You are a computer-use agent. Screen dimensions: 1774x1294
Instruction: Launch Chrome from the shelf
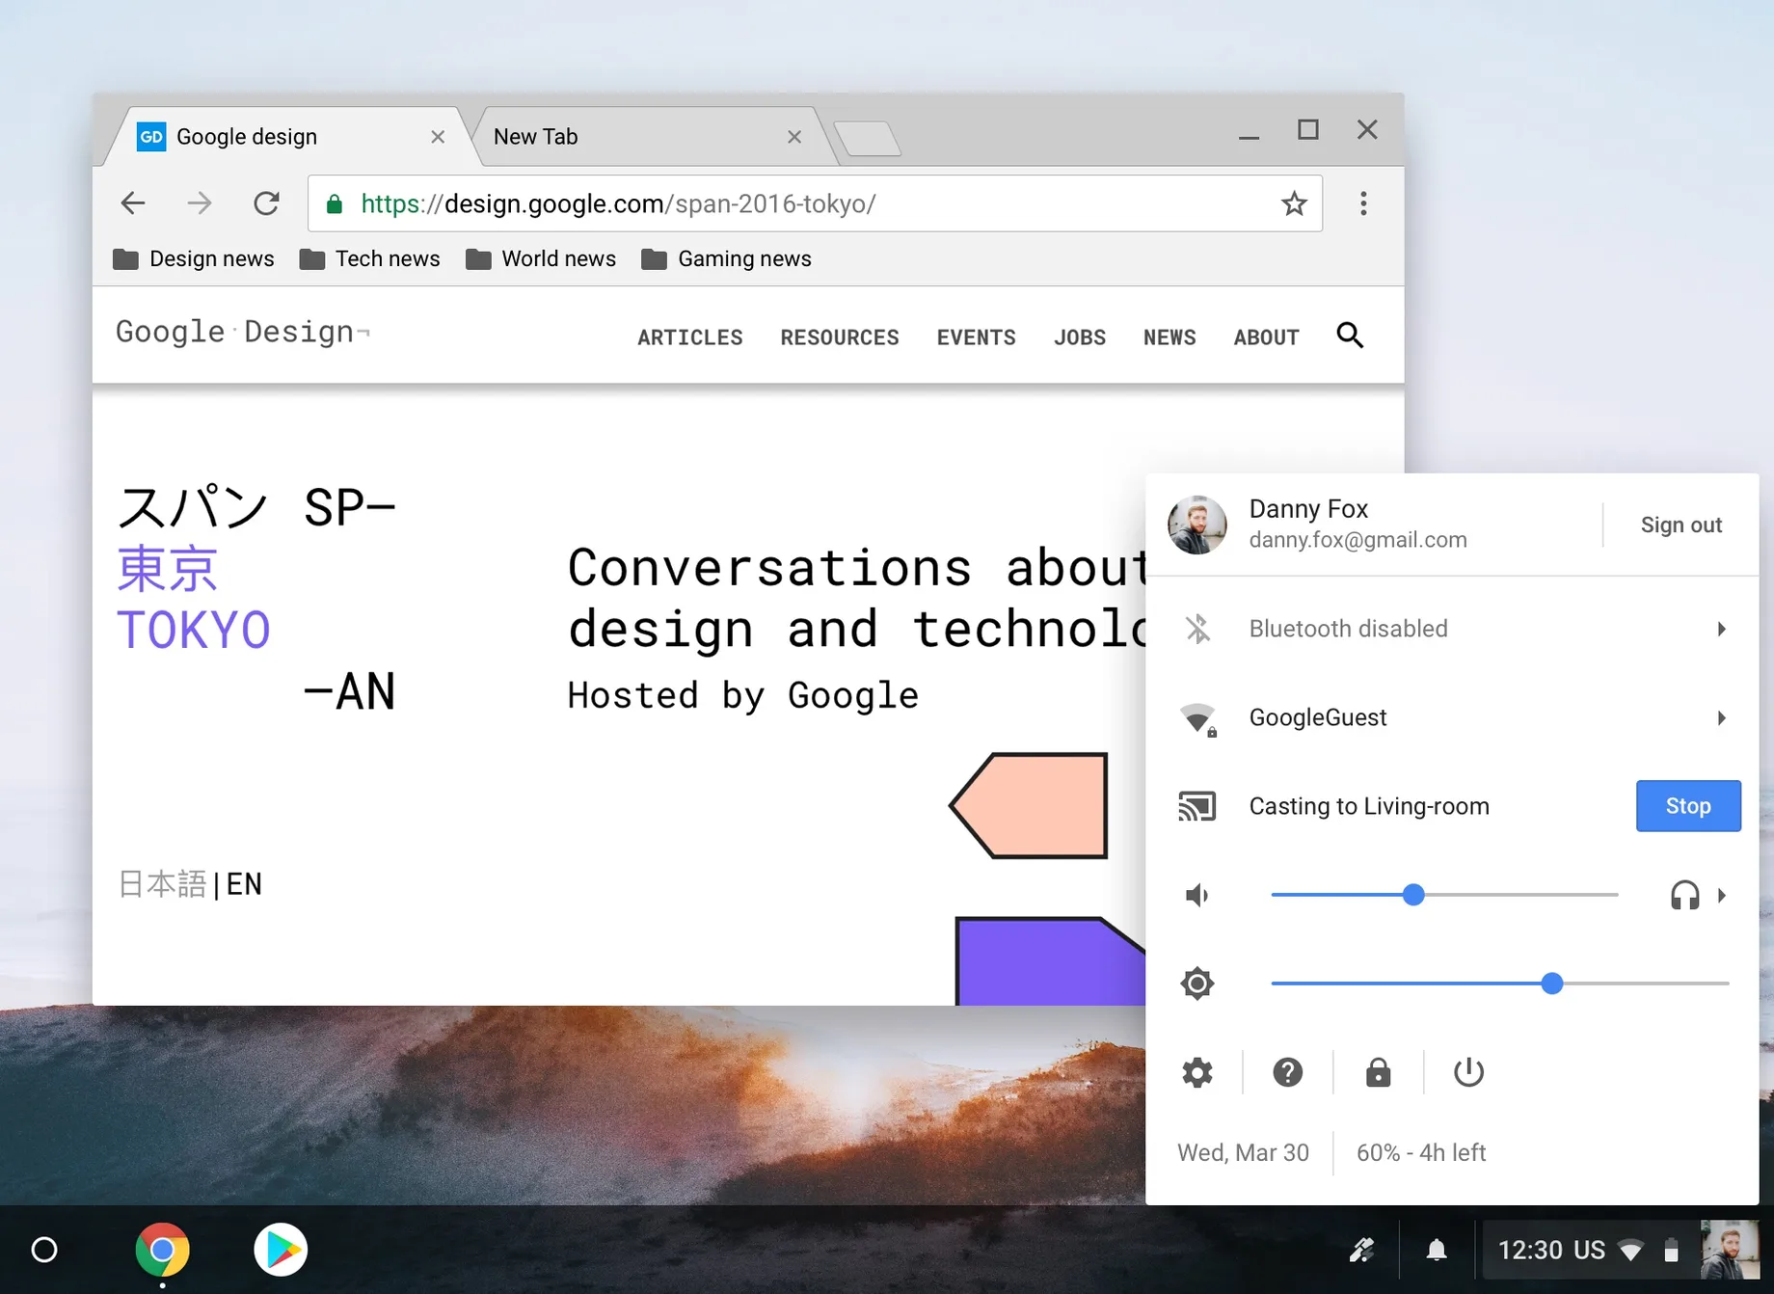162,1250
